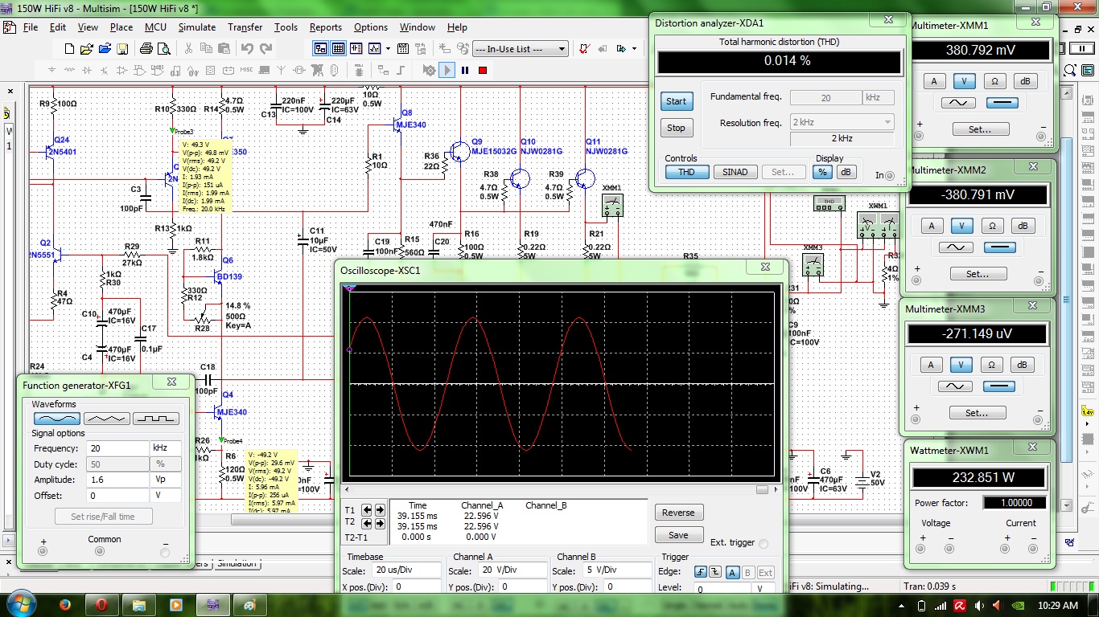
Task: Click Reverse button on oscilloscope
Action: coord(678,513)
